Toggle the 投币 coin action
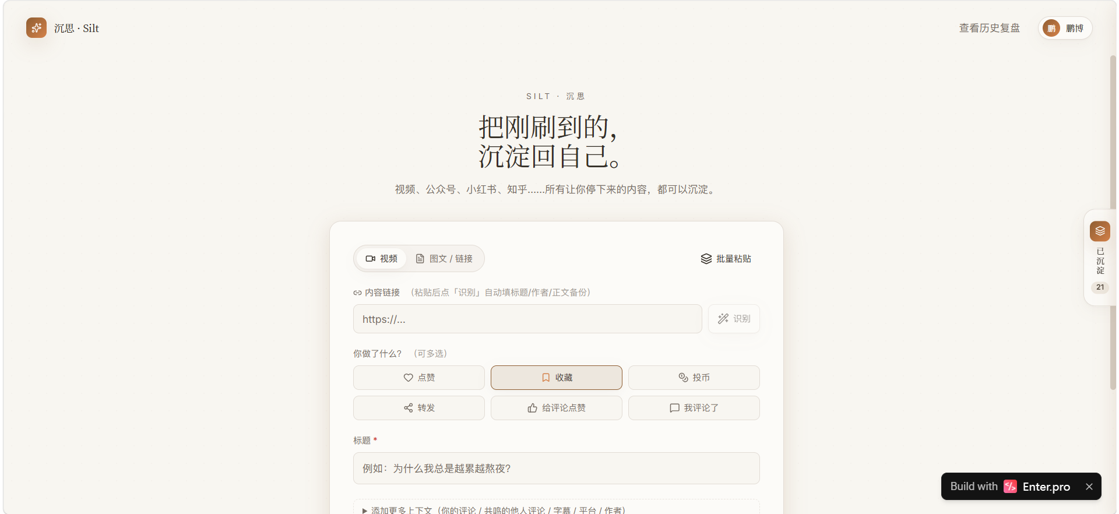The image size is (1119, 514). (x=694, y=378)
